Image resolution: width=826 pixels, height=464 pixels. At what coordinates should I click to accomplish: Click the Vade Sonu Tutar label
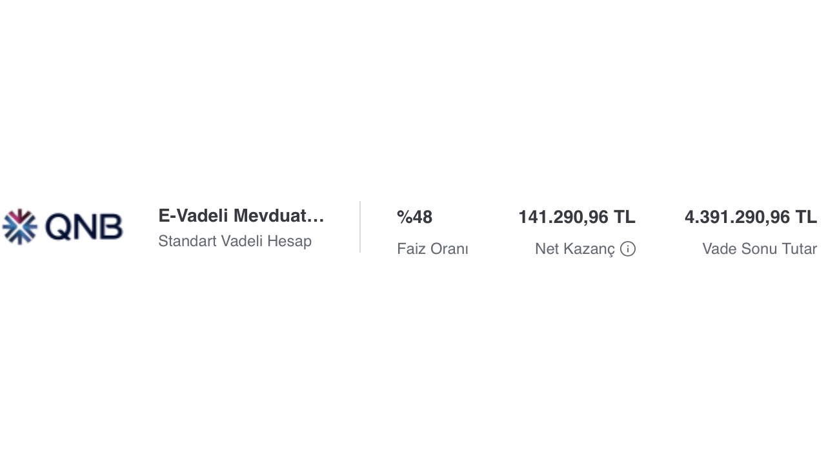[760, 249]
